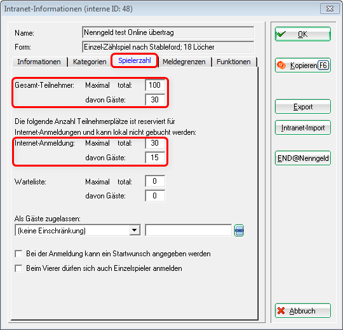Select the Meldegrenzen tab
The height and width of the screenshot is (330, 343).
click(x=184, y=62)
